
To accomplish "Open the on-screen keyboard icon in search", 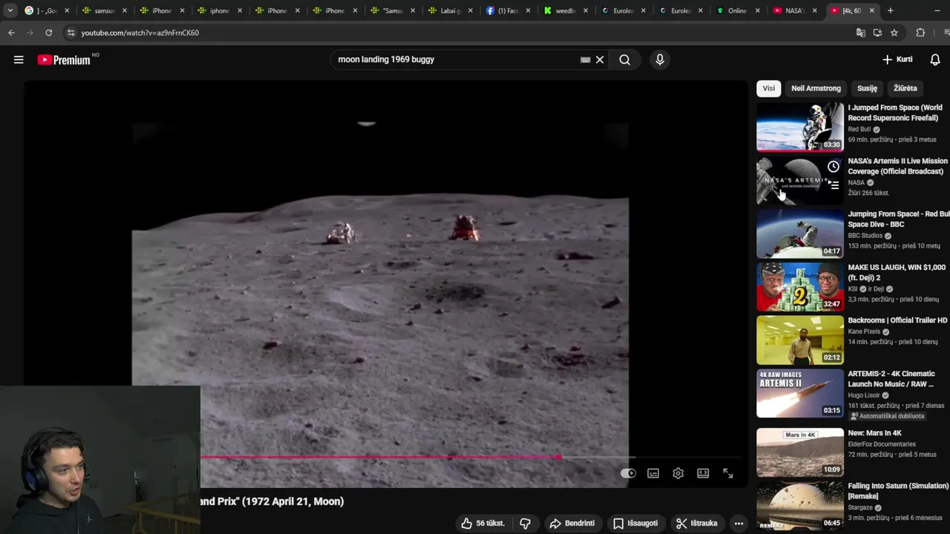I will (585, 60).
